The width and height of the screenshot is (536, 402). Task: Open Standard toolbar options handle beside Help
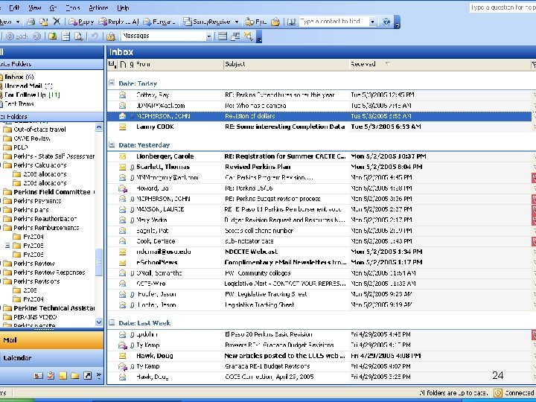[x=397, y=22]
